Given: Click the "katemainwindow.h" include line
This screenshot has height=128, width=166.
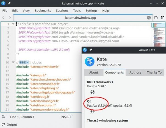Looking at the screenshot, I should tap(38, 67).
